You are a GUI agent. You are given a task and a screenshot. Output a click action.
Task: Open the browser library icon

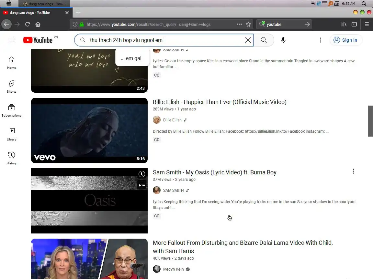pyautogui.click(x=344, y=24)
